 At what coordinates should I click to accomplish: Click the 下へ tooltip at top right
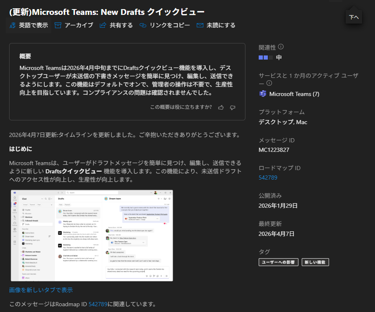pyautogui.click(x=354, y=17)
